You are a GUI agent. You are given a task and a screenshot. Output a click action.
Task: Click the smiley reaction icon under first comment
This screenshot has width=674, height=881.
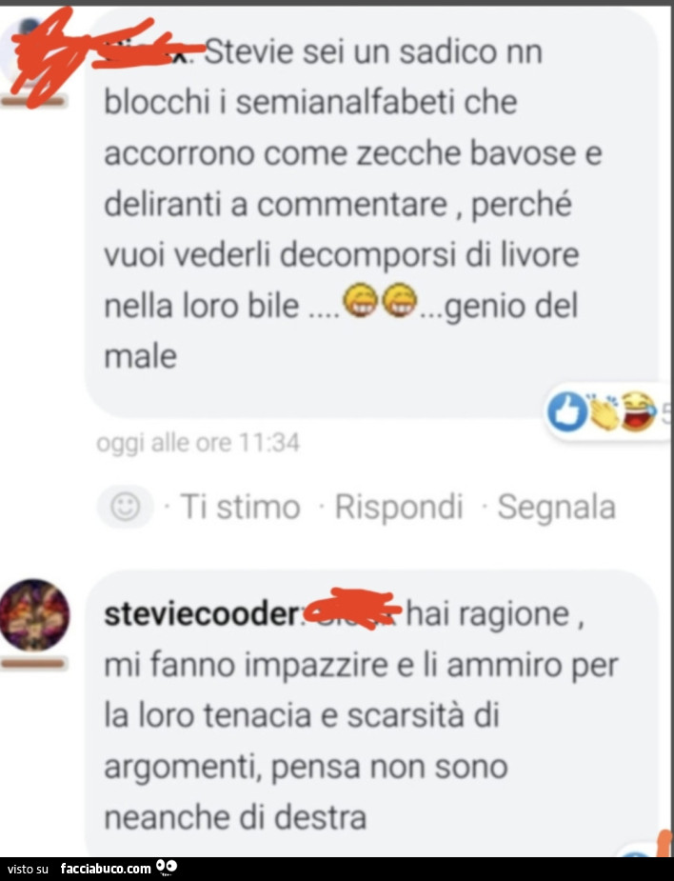125,507
